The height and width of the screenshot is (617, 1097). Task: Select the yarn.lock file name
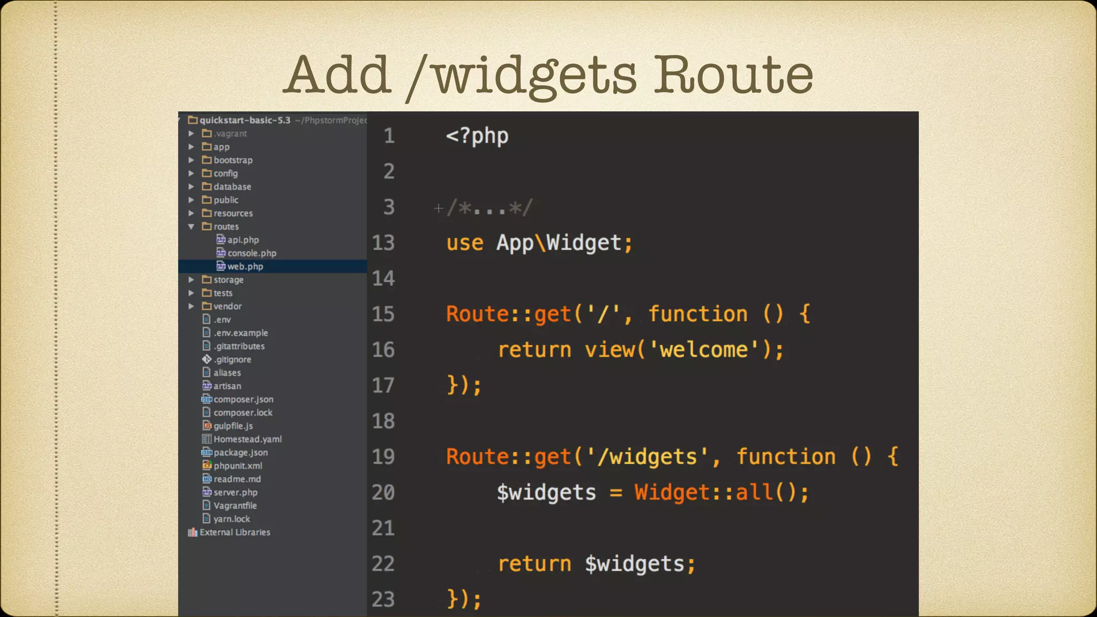coord(232,519)
